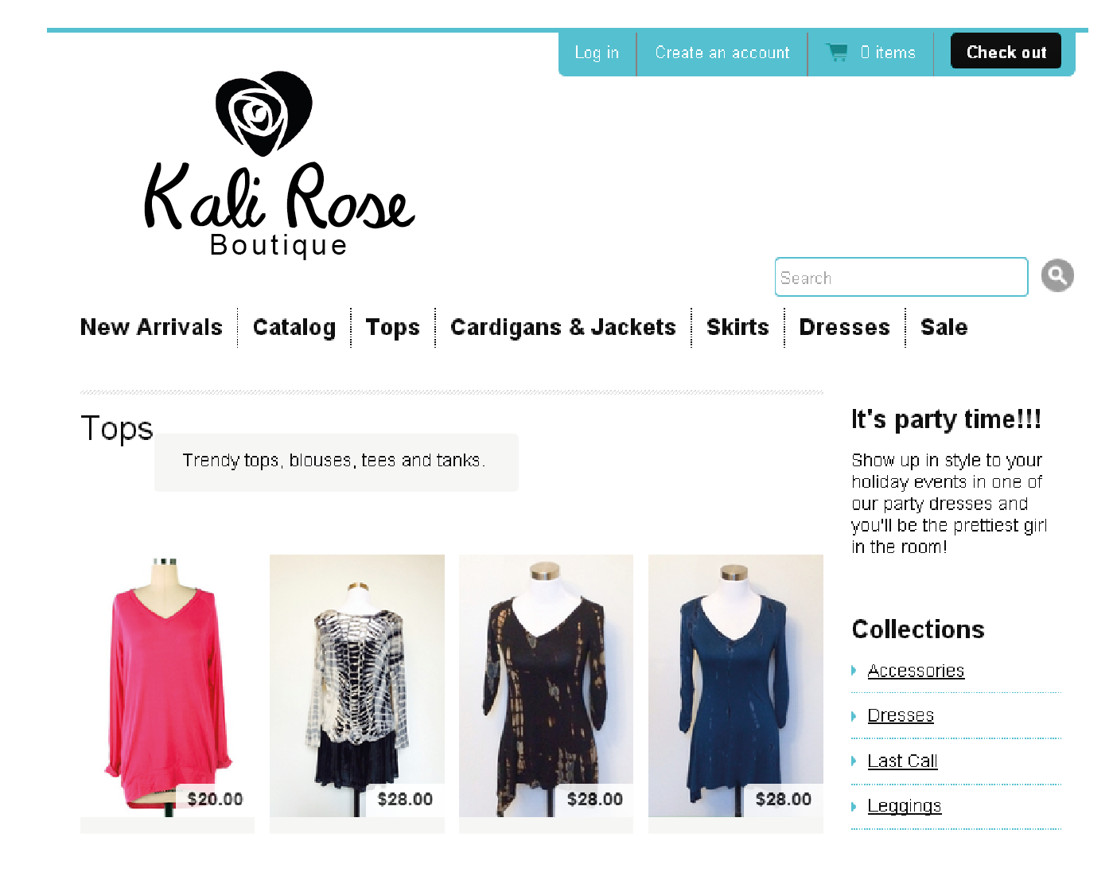Screen dimensions: 1113x880
Task: Browse the Sale menu item
Action: (x=944, y=327)
